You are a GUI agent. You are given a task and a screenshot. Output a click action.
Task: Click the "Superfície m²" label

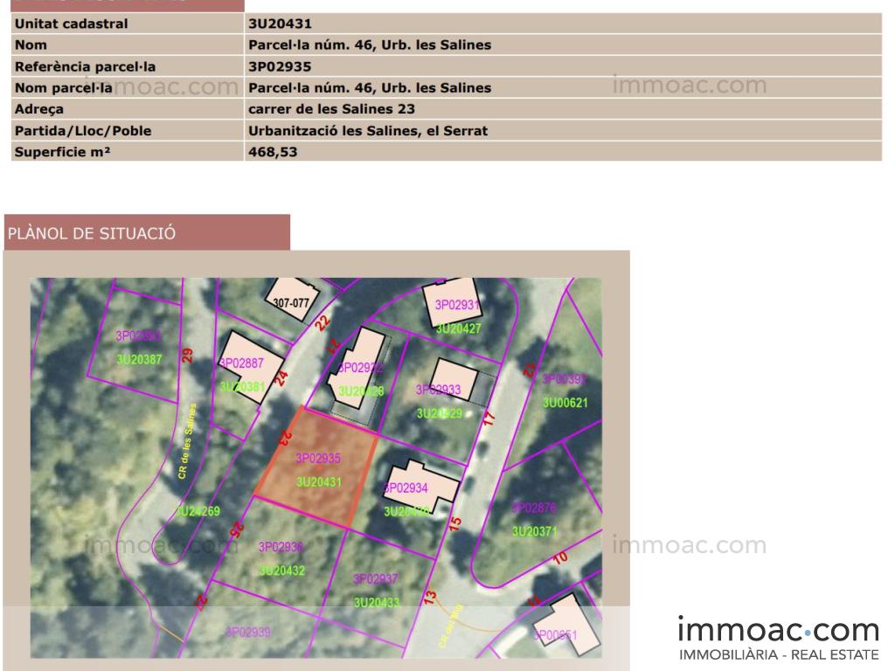click(62, 152)
